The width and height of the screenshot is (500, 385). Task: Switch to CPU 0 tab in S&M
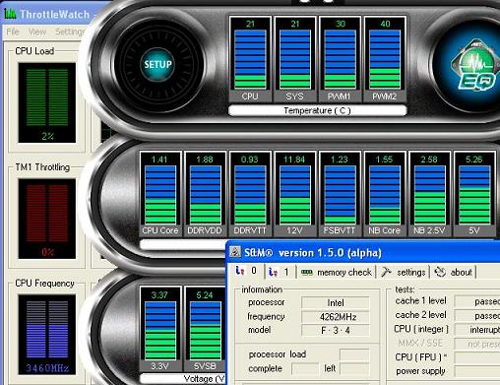(246, 271)
